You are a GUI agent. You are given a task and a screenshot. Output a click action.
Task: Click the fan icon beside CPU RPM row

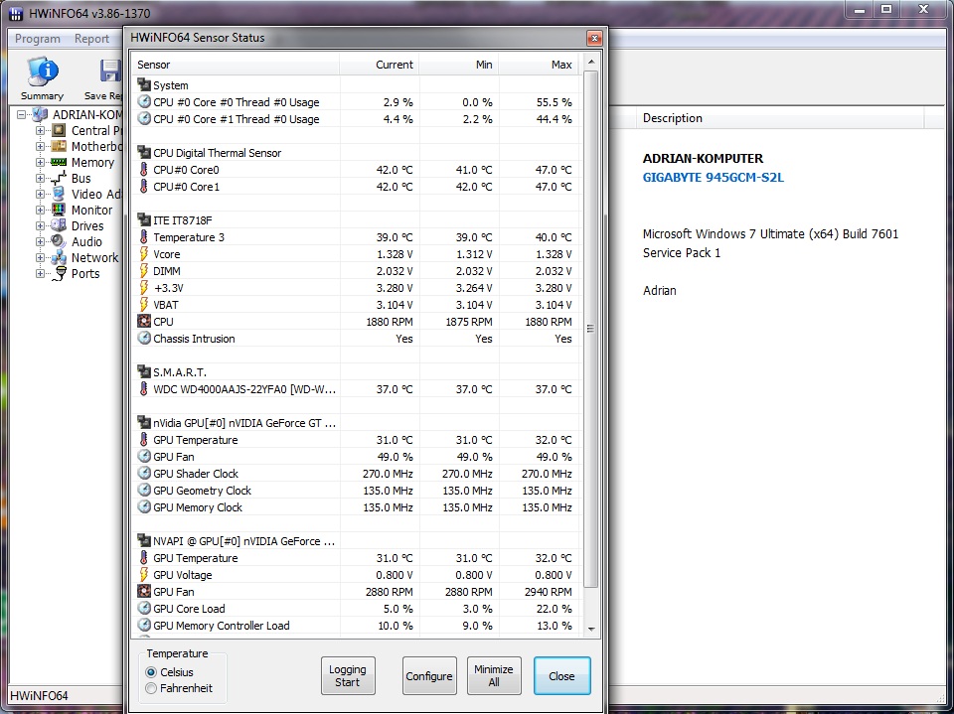coord(143,321)
